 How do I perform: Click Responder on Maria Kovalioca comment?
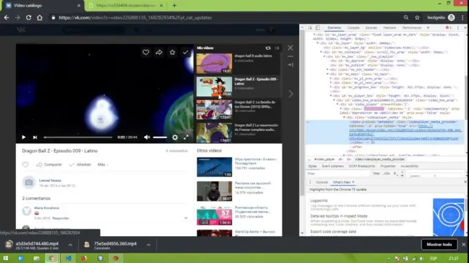pyautogui.click(x=60, y=219)
